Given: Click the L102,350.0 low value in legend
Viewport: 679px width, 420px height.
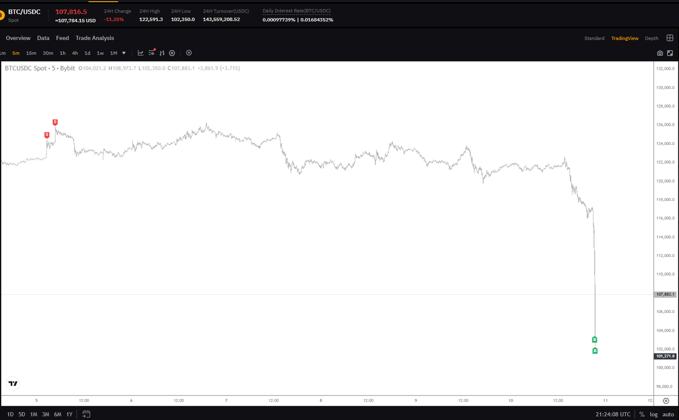Looking at the screenshot, I should pos(152,68).
